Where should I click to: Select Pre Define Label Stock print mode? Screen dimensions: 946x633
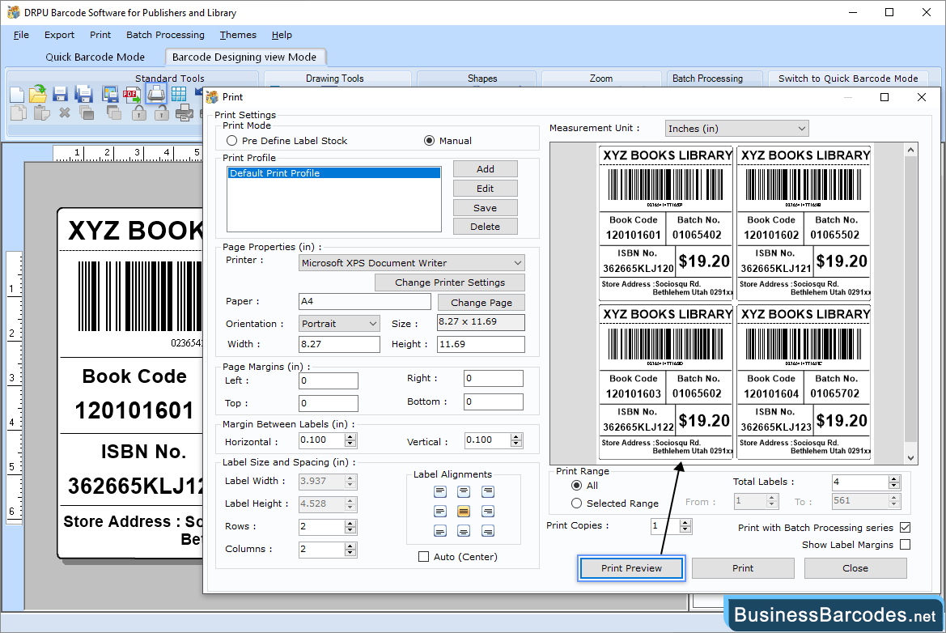(231, 141)
